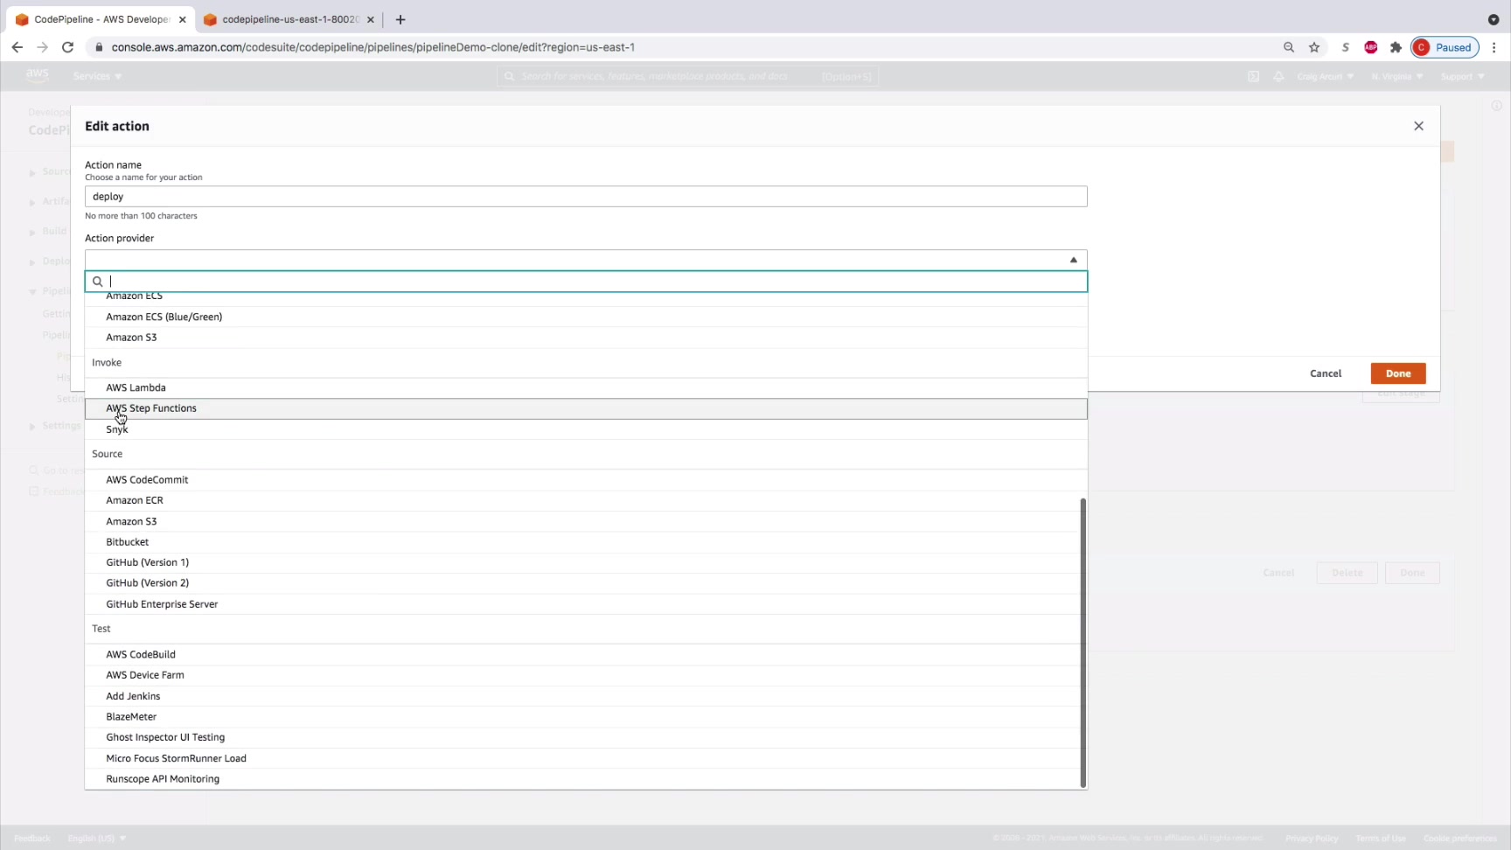Open the AWS CloudShell icon
Screen dimensions: 1511x850
[1253, 76]
